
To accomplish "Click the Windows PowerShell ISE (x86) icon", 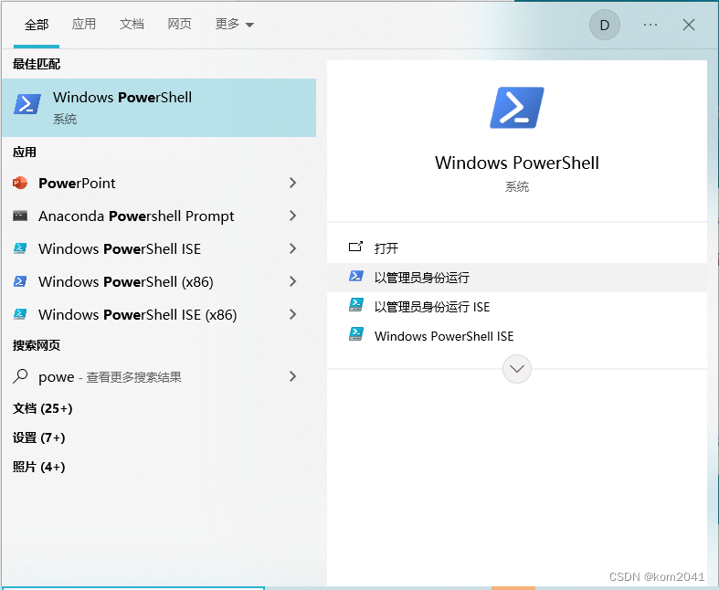I will 20,314.
